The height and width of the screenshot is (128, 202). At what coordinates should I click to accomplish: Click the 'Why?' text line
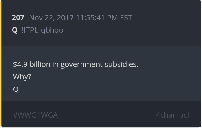point(22,77)
